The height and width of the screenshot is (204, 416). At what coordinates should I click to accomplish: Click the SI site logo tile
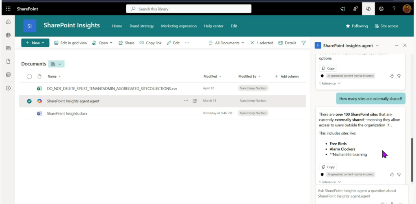pos(30,26)
